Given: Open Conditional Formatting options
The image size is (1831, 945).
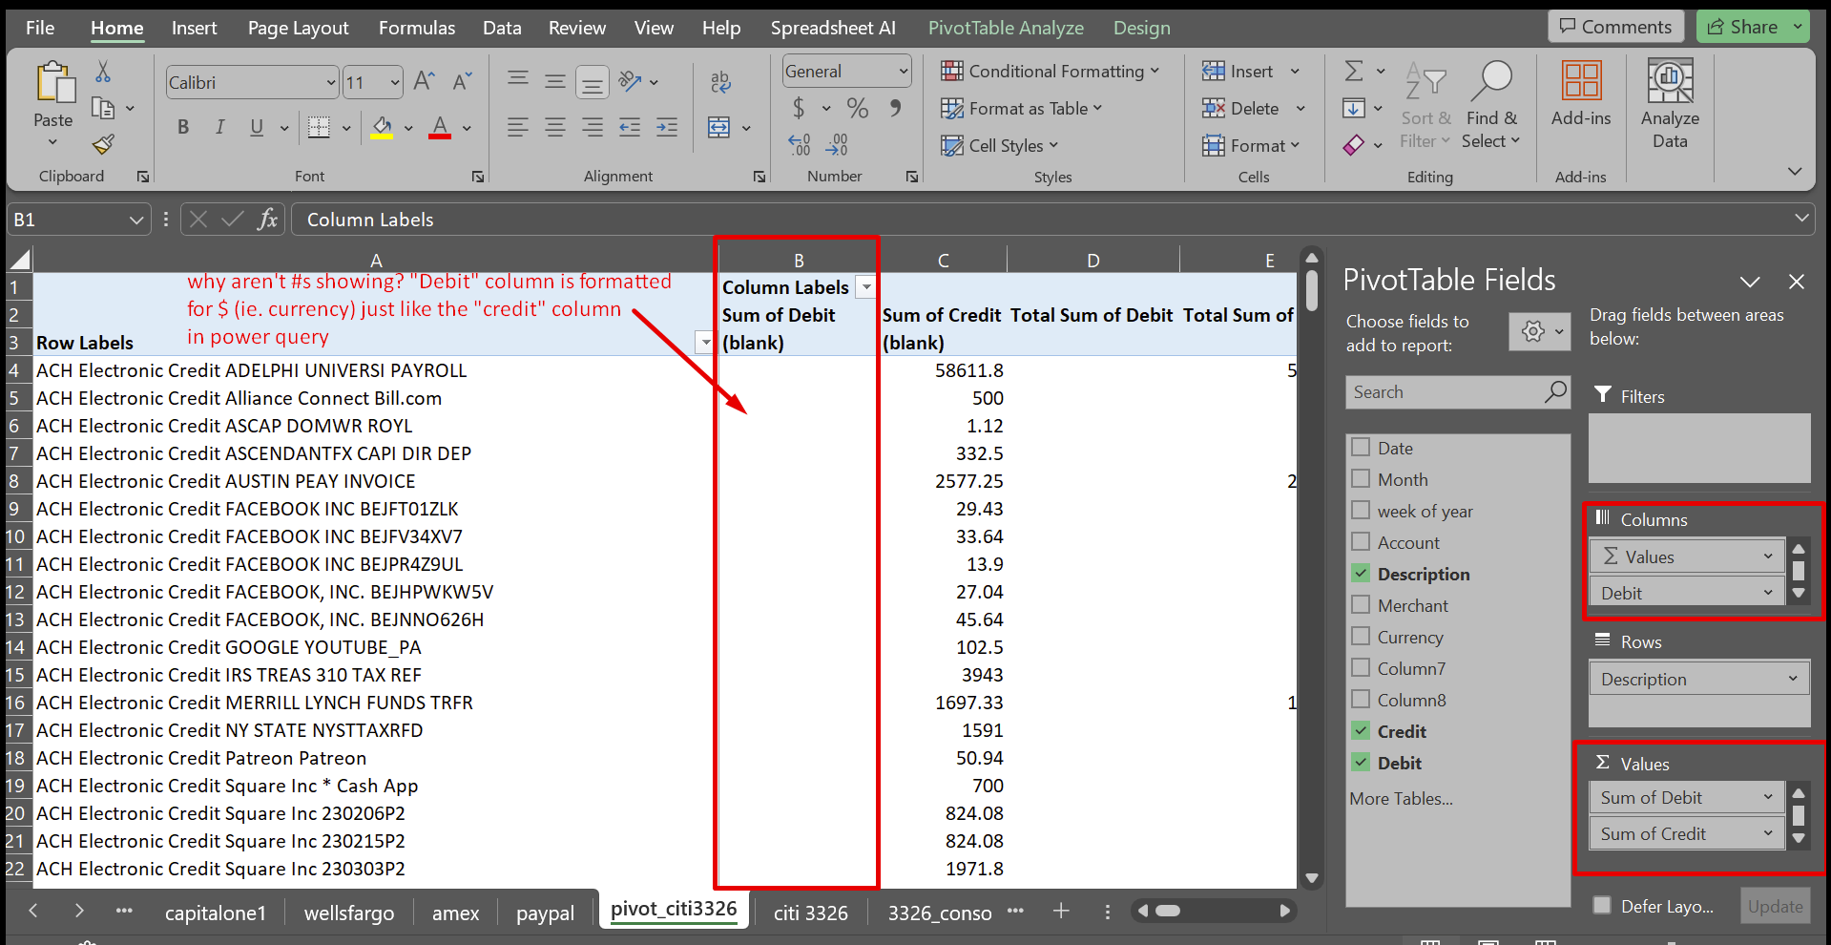Looking at the screenshot, I should [x=1052, y=71].
